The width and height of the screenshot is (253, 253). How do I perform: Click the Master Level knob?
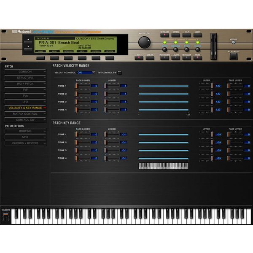(x=144, y=42)
